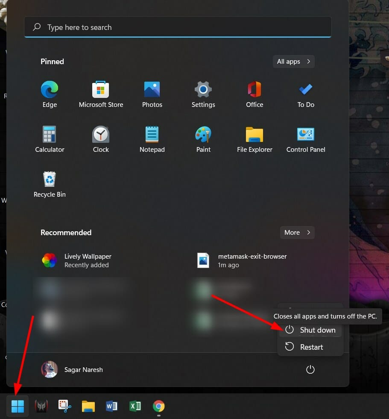389x419 pixels.
Task: Click the Recommended section heading
Action: 66,233
